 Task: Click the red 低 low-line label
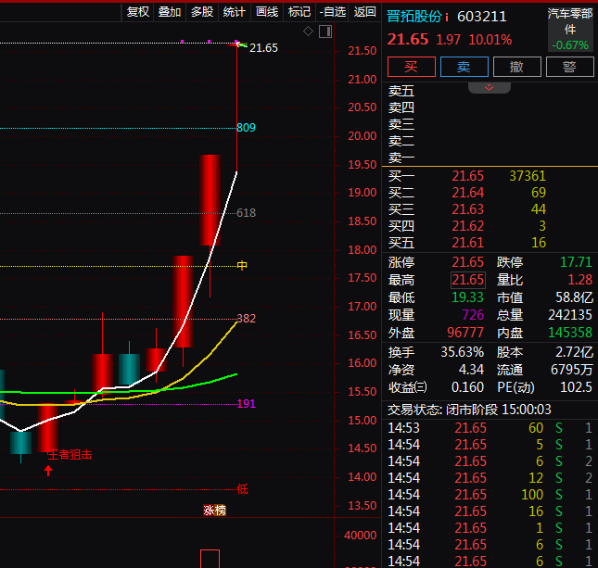(242, 488)
